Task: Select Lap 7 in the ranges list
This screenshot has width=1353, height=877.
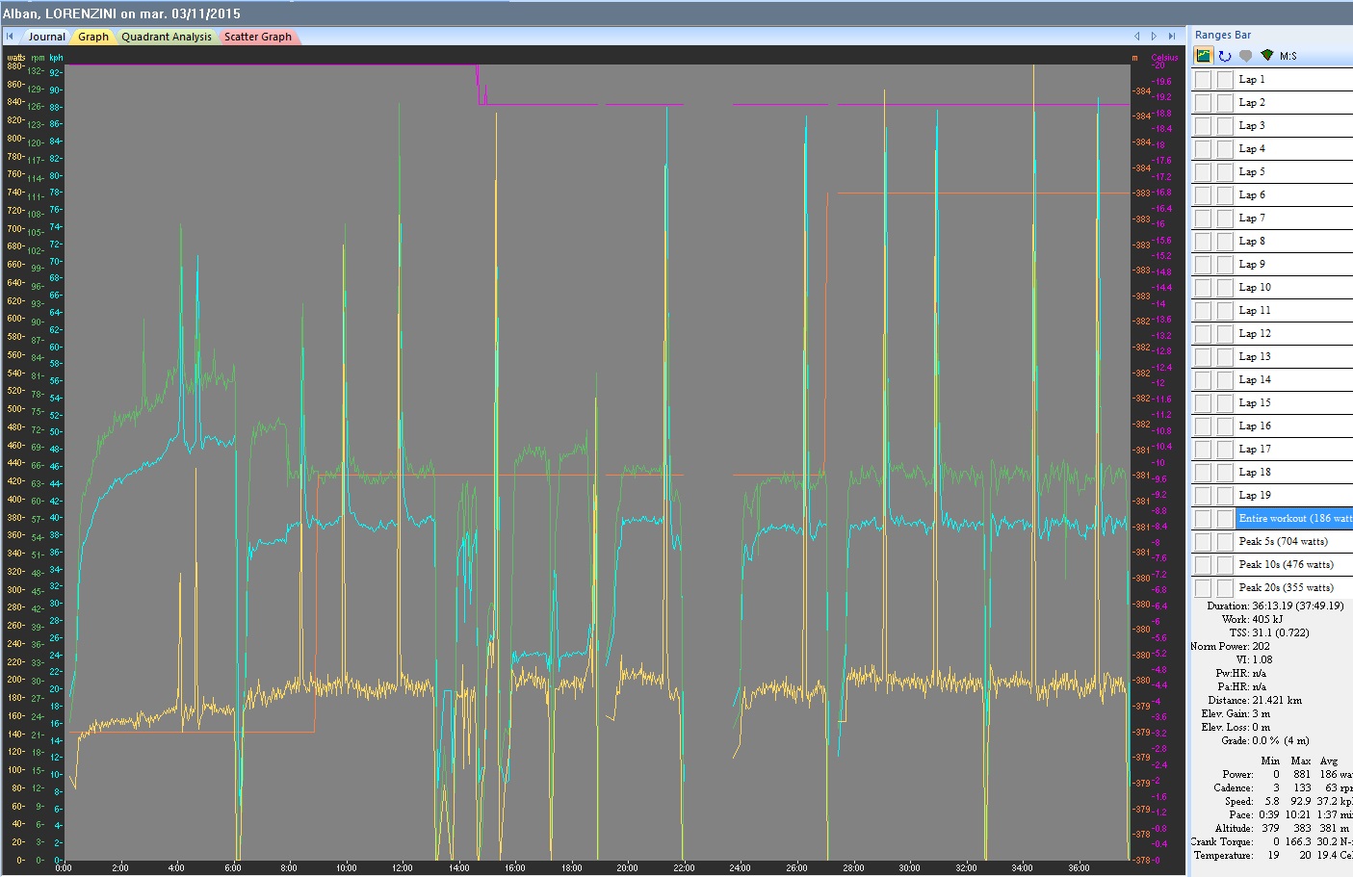Action: [x=1294, y=218]
